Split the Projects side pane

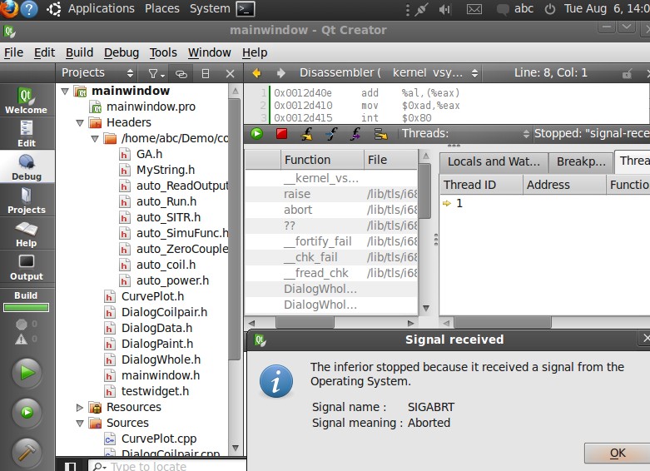click(x=206, y=74)
